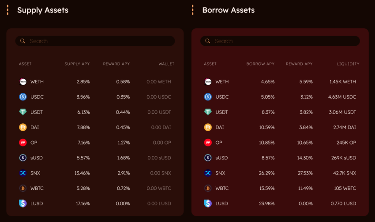Click the WETH icon in Supply Assets
375x222 pixels.
(22, 81)
